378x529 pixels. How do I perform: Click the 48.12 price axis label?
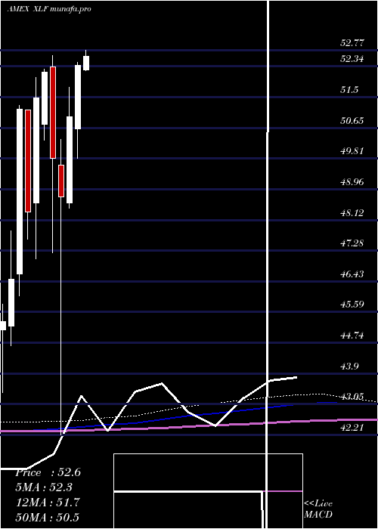pos(352,213)
